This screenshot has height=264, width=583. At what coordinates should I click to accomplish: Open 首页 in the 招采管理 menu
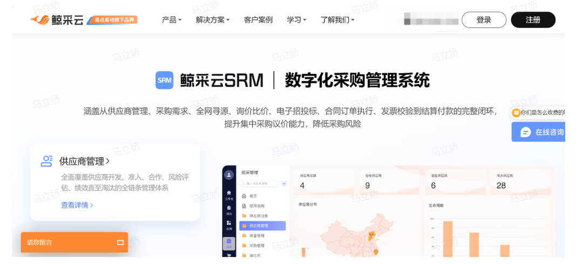253,196
